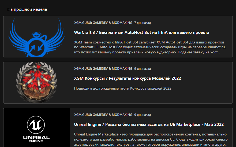Image resolution: width=236 pixels, height=147 pixels.
Task: Click the red feathered model contest thumbnail
Action: coord(37,83)
